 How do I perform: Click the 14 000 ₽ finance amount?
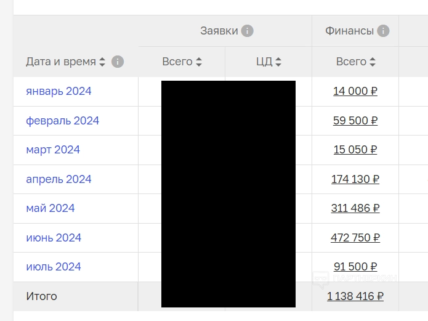[x=355, y=91]
